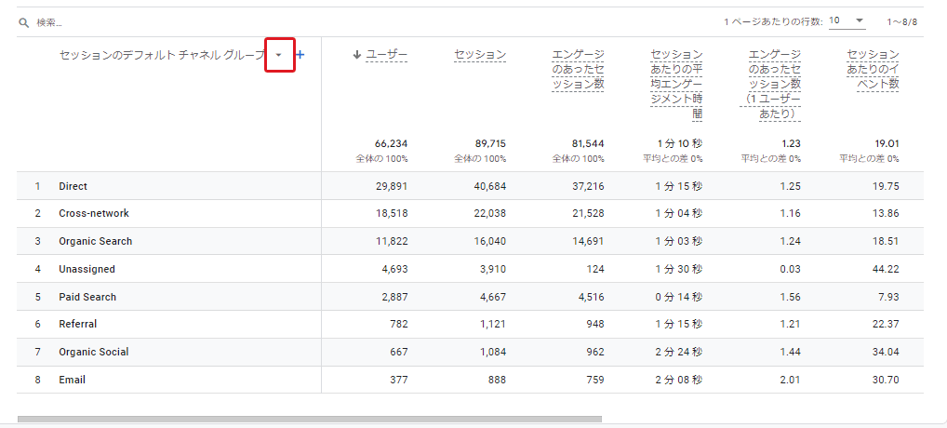
Task: Click the total users value 66,234
Action: click(x=392, y=143)
